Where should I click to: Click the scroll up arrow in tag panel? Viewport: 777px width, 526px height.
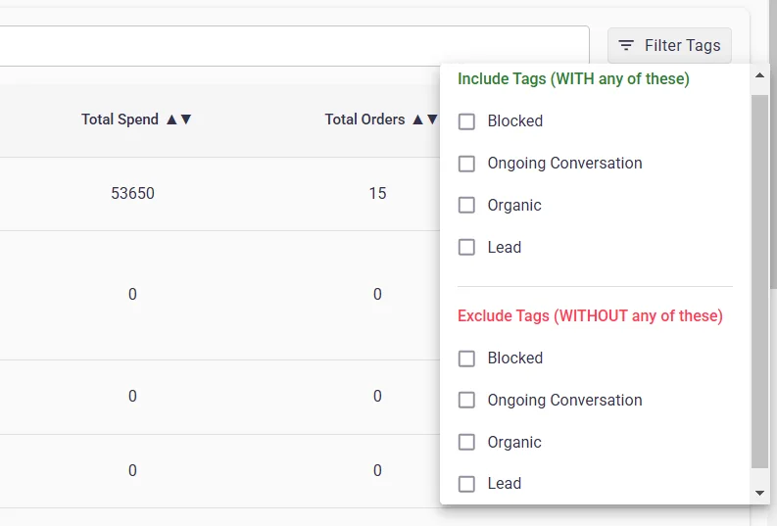[759, 75]
